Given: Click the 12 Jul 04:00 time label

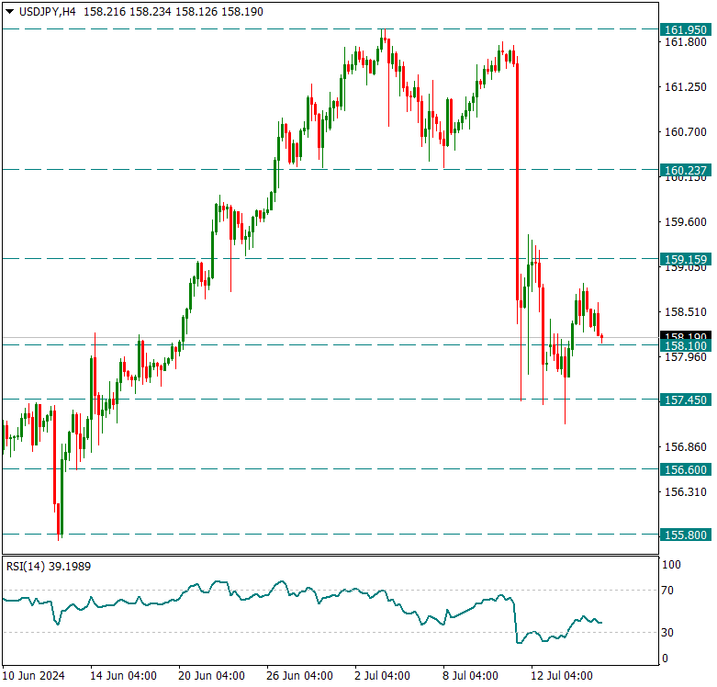Looking at the screenshot, I should [x=562, y=676].
